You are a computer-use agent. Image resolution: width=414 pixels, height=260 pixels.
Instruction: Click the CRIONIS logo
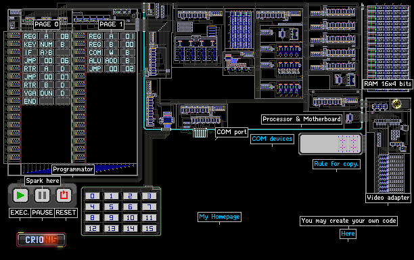(41, 240)
